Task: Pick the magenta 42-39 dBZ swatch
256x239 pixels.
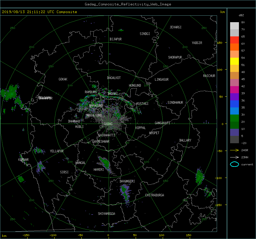Action: (x=234, y=90)
